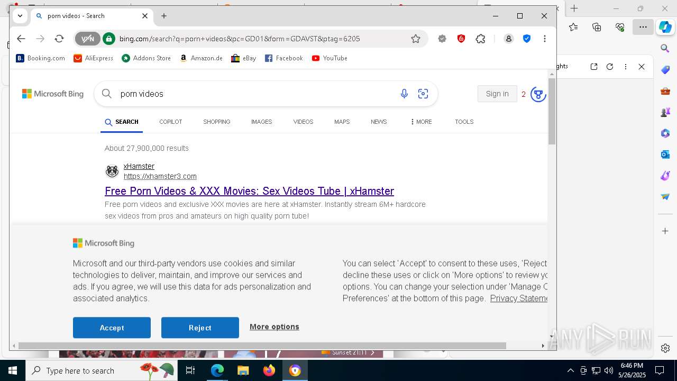Screen dimensions: 677x381
Task: Reject cookies with Reject button
Action: tap(200, 328)
